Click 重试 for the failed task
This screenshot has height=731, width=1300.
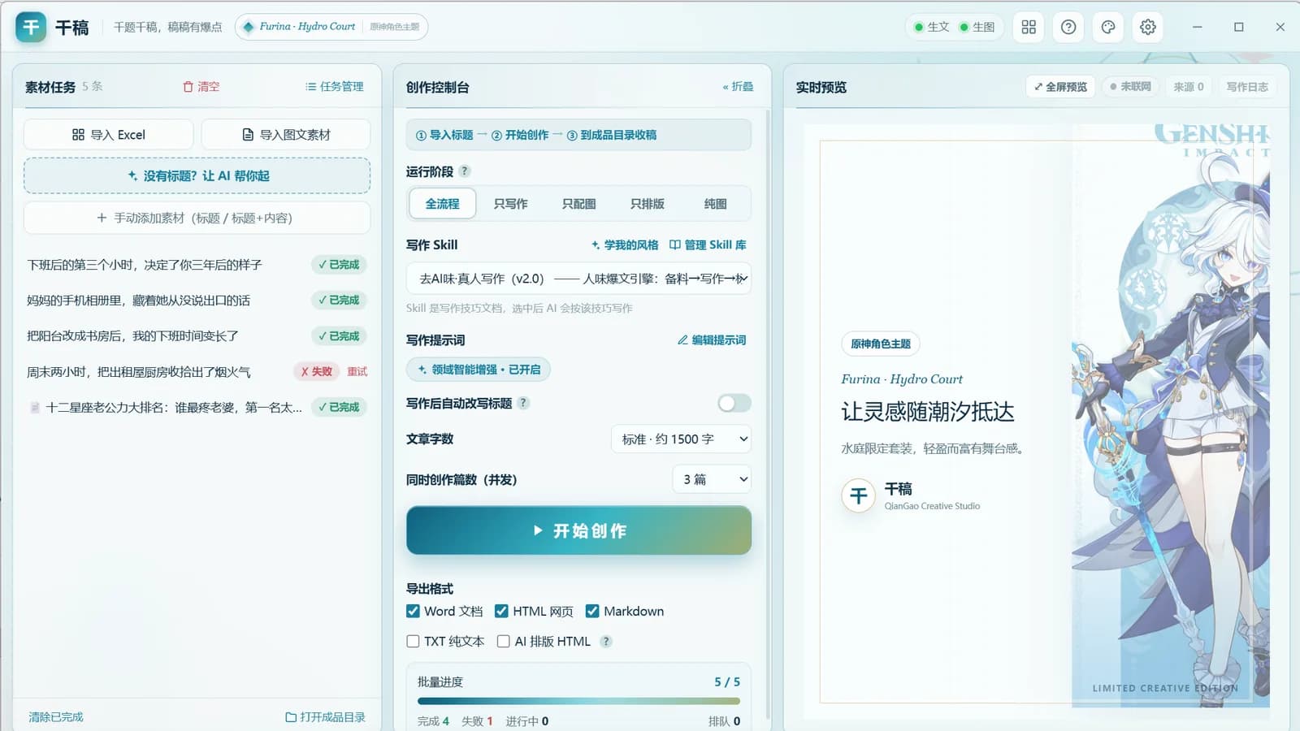click(x=357, y=371)
